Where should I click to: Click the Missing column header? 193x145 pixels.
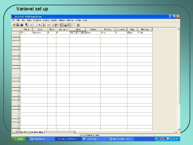click(x=108, y=29)
